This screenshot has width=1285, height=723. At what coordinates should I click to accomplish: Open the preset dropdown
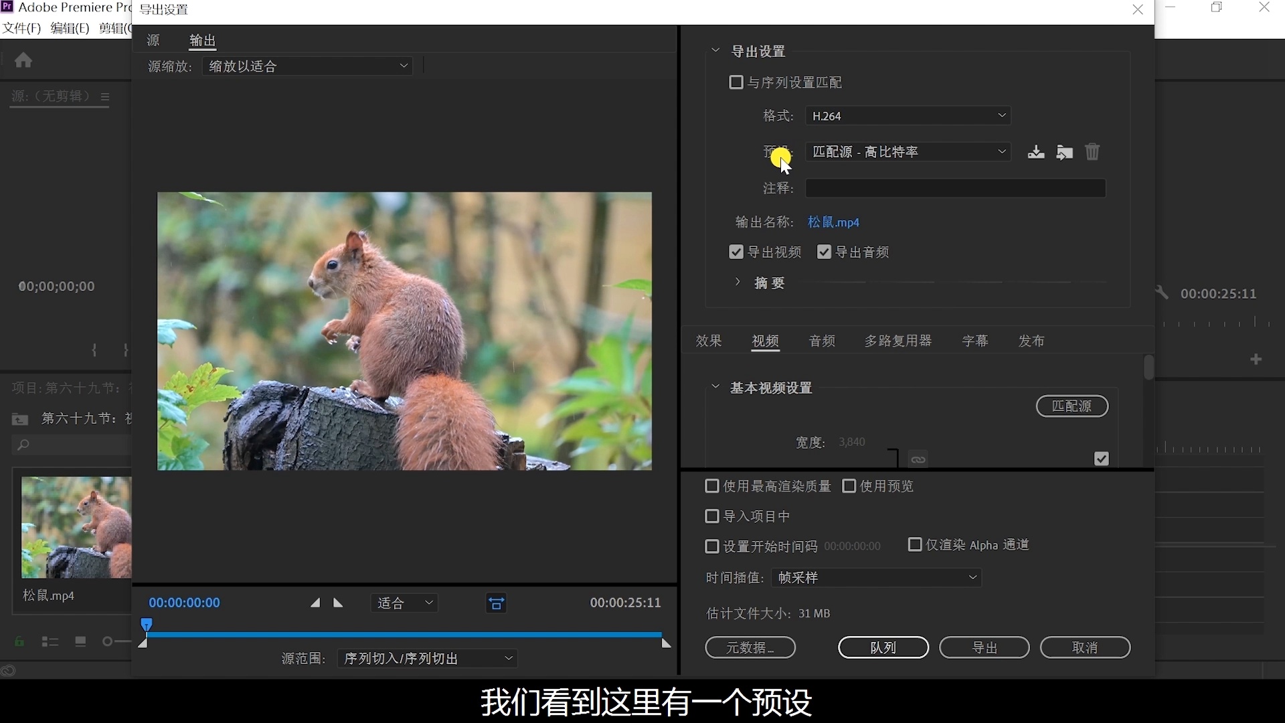click(x=908, y=152)
